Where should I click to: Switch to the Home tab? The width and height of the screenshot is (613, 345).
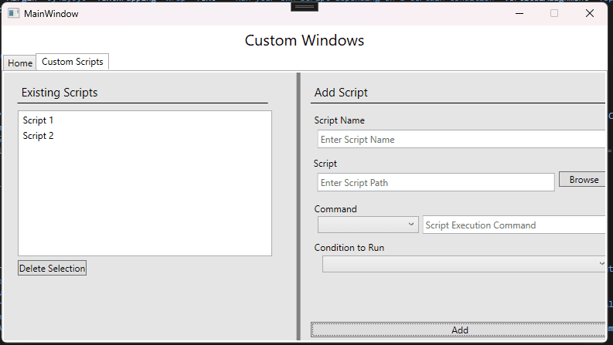tap(20, 63)
